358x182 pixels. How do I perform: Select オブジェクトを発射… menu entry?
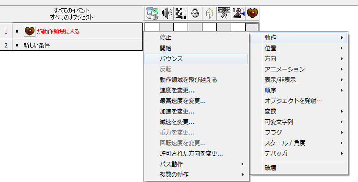click(298, 101)
